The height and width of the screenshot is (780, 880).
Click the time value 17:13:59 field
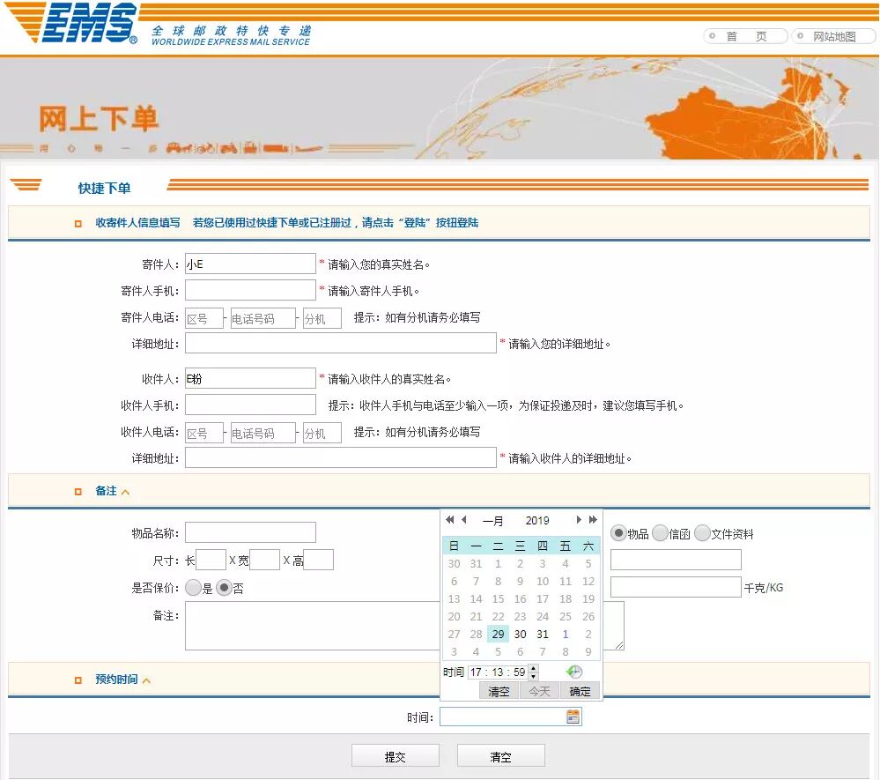(499, 672)
